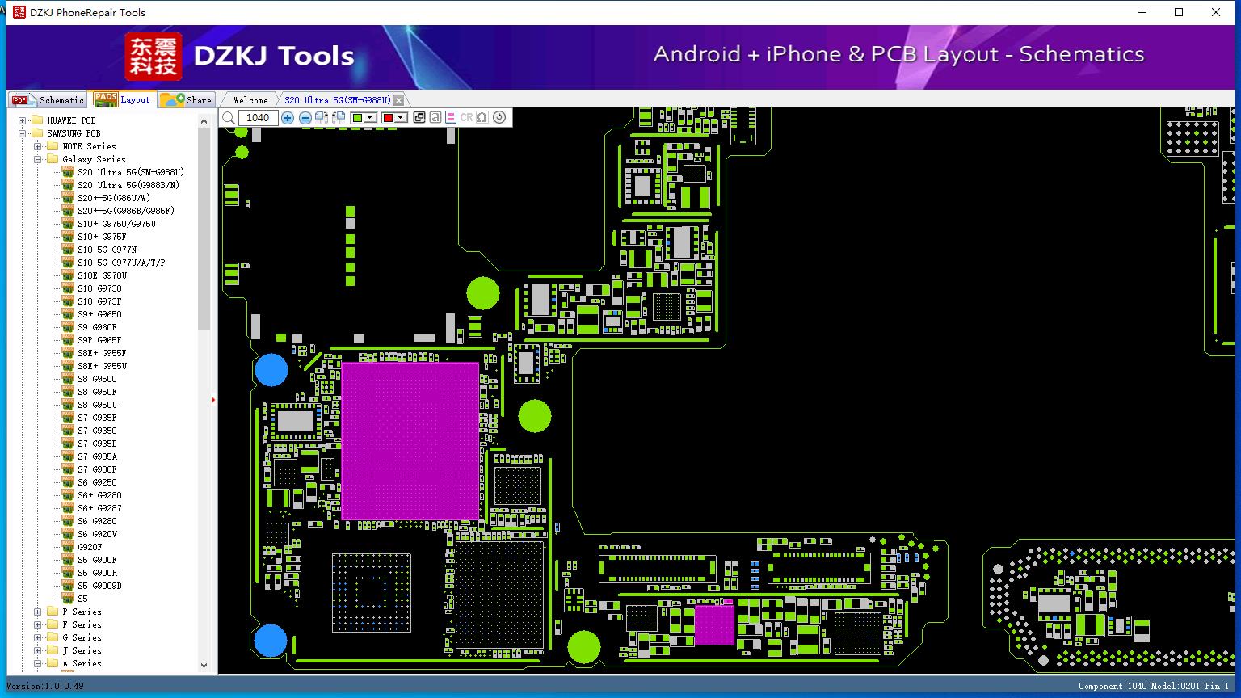Select the SAMSUNG PCB folder icon

(x=36, y=133)
